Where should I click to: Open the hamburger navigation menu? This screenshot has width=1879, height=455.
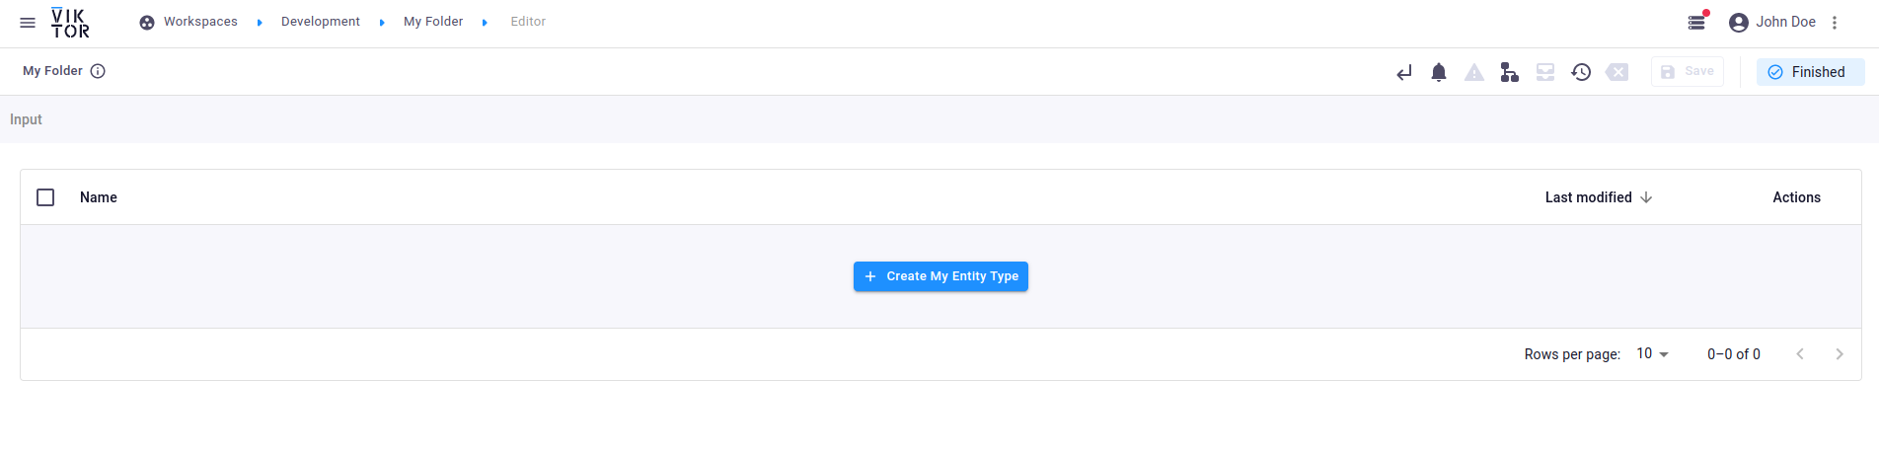pyautogui.click(x=28, y=22)
